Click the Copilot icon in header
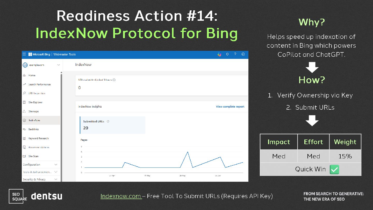 (x=219, y=54)
